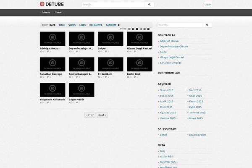Screen dimensions: 252x168
Task: Open the Mart 2016 archive
Action: 195,90
